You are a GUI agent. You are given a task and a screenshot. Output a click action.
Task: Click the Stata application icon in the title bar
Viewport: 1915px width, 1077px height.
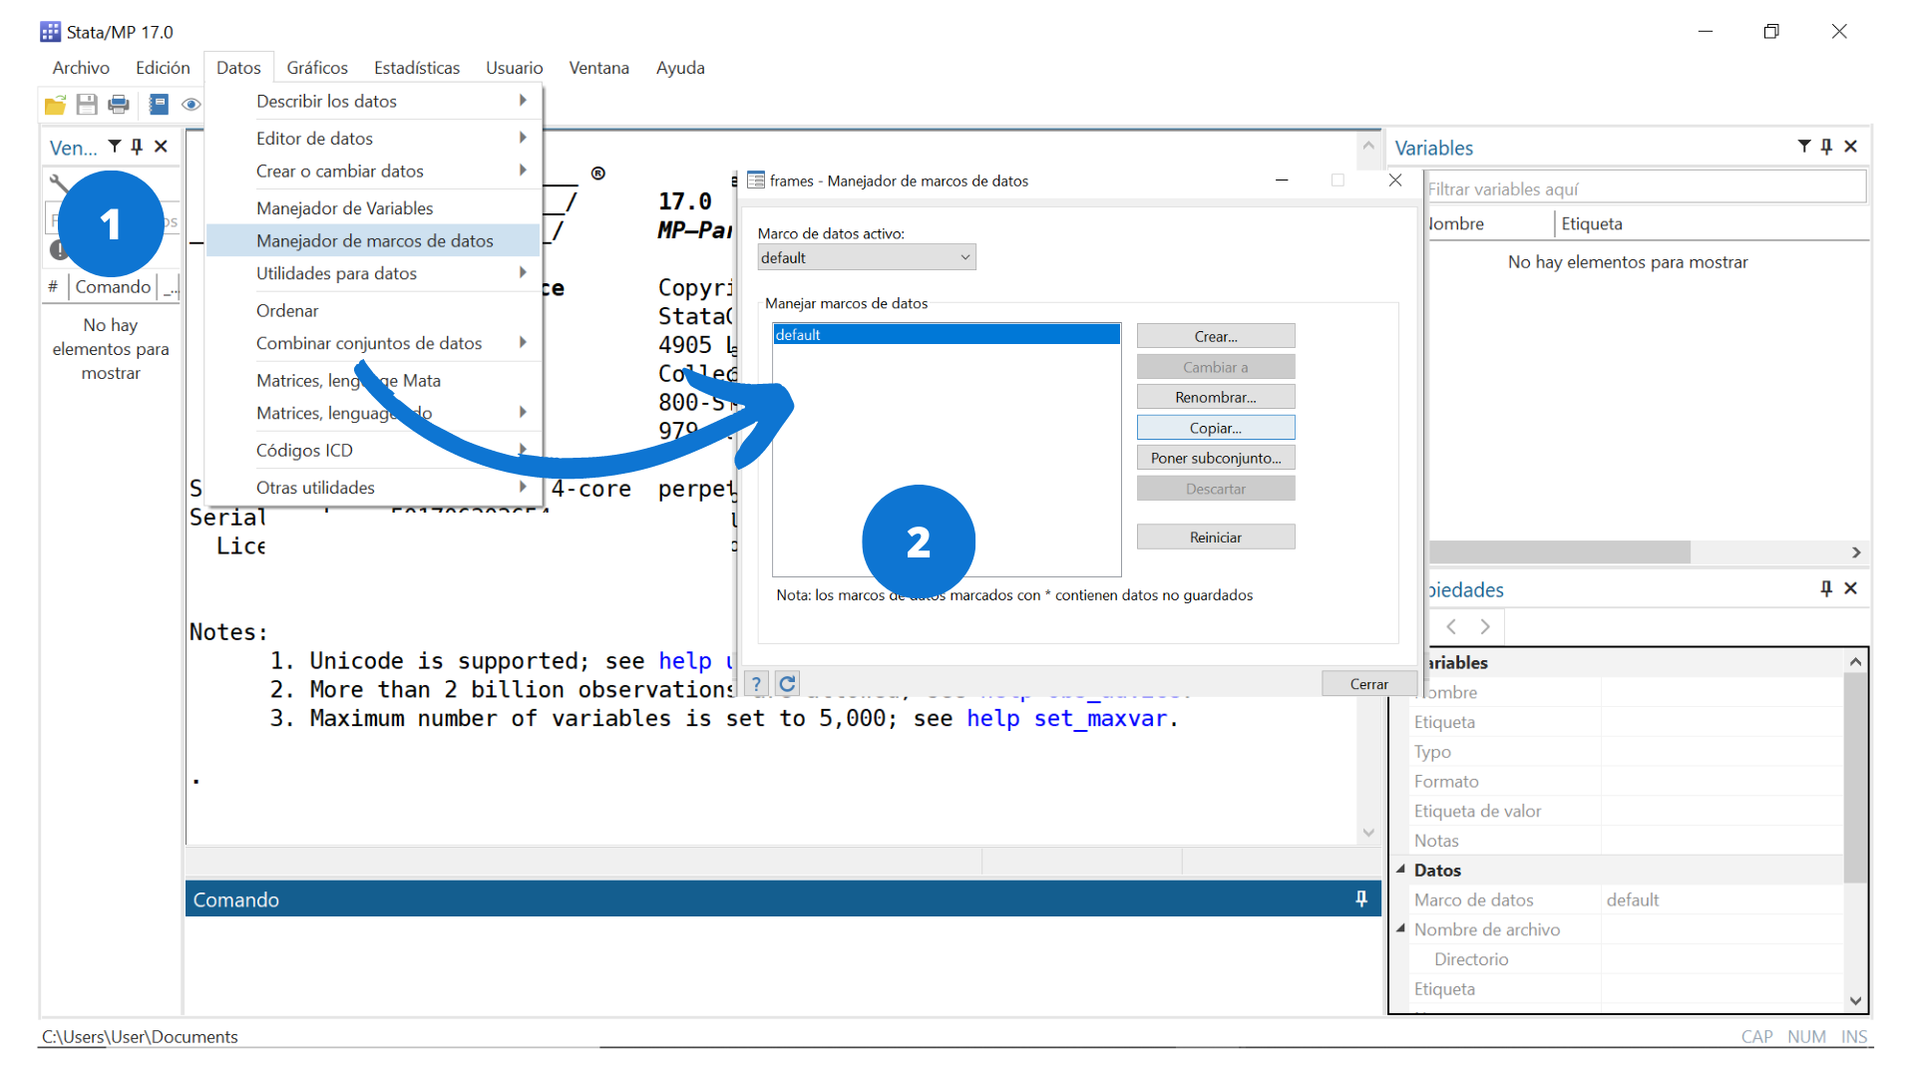click(x=50, y=32)
